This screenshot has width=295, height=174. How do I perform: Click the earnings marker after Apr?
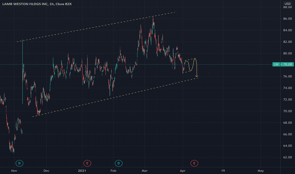point(194,163)
